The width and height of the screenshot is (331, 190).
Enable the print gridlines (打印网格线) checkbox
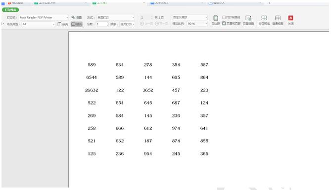(x=224, y=17)
